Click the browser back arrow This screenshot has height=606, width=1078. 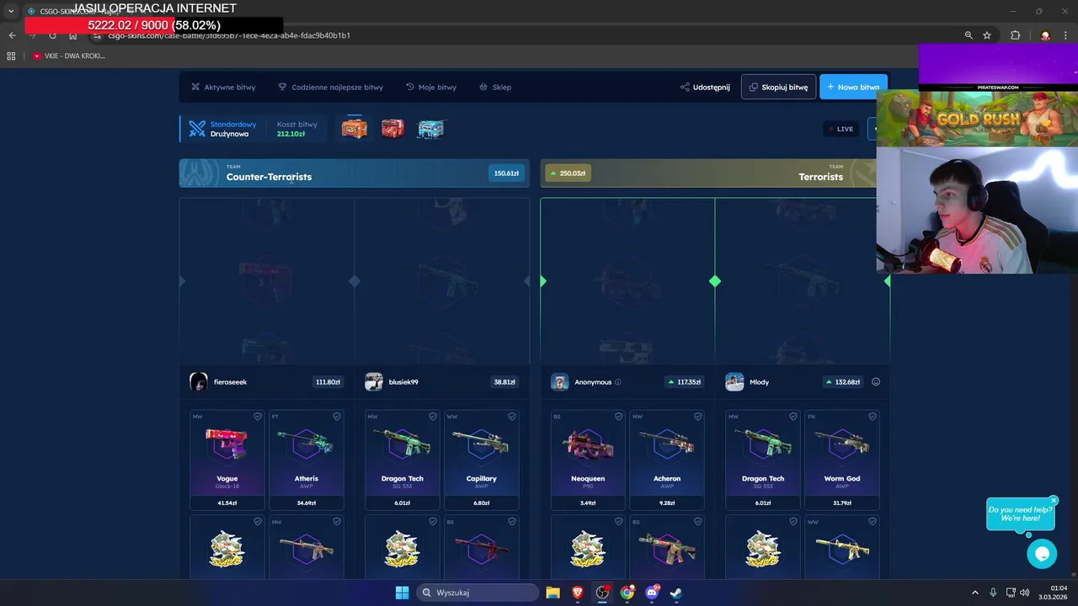pyautogui.click(x=12, y=35)
